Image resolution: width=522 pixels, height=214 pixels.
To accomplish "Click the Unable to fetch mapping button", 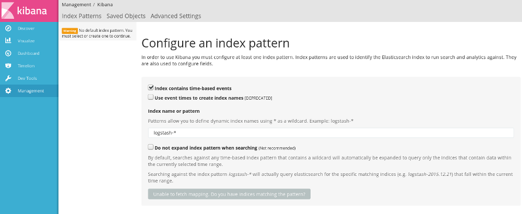I will (229, 194).
